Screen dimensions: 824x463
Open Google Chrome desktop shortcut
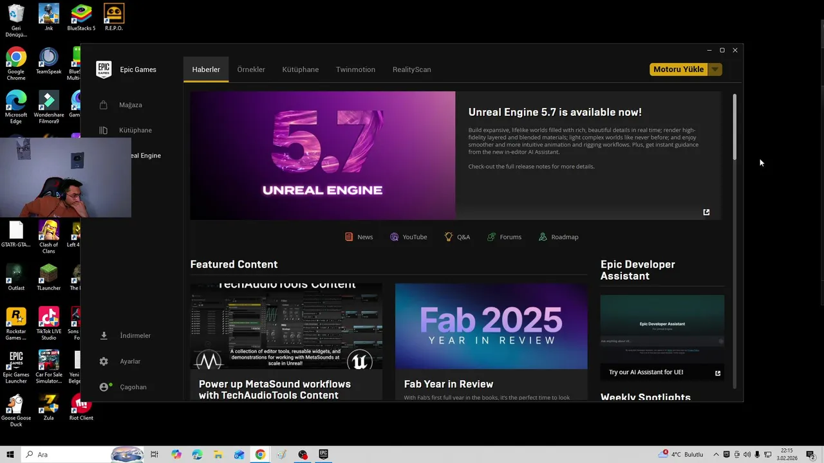point(16,64)
